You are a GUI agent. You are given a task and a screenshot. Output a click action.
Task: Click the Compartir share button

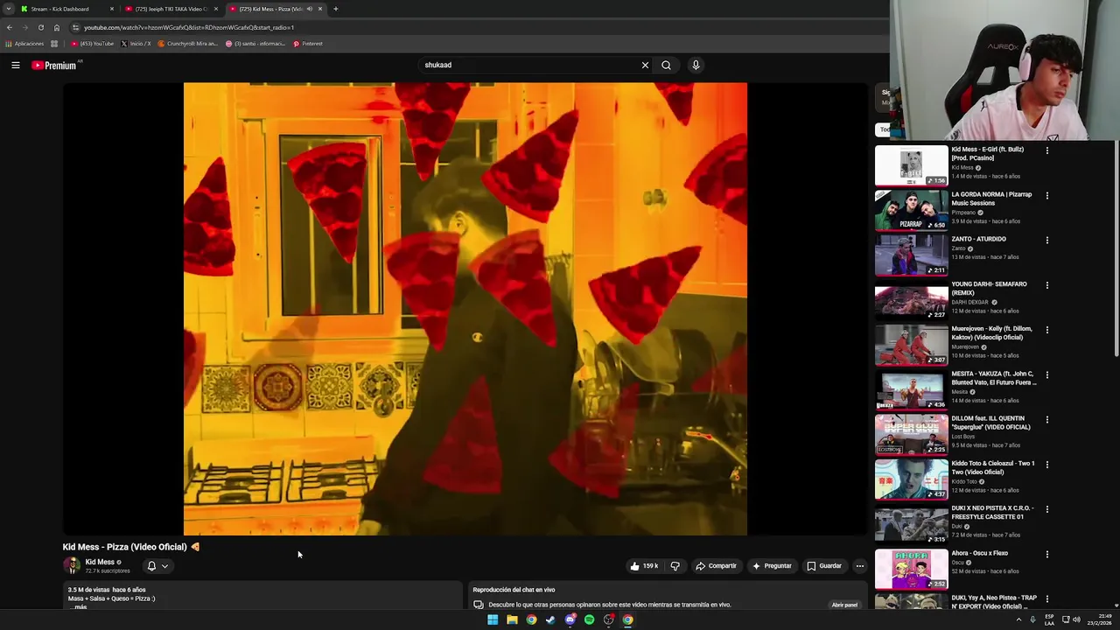(716, 566)
